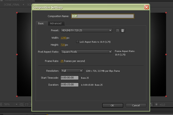The width and height of the screenshot is (173, 115).
Task: Enable Lock Aspect Ratio to 16:9 checkbox
Action: (x=78, y=42)
